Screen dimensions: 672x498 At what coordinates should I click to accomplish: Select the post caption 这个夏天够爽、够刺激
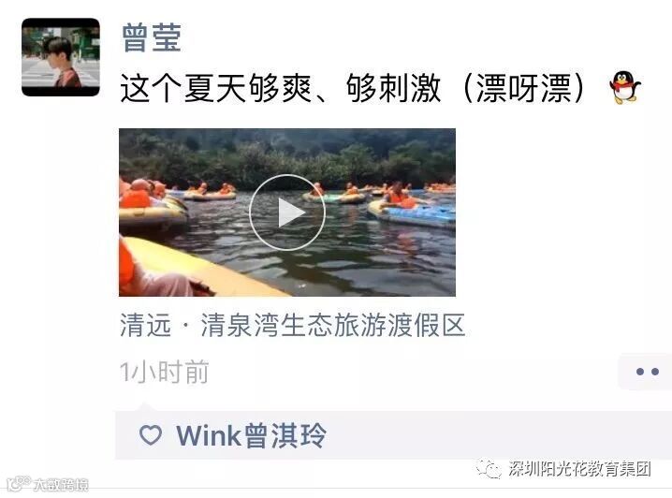[280, 88]
